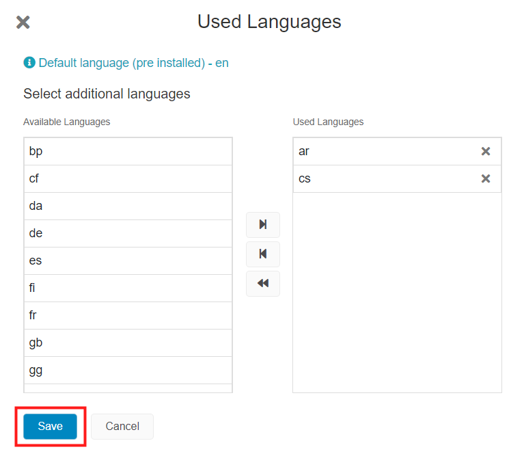This screenshot has width=524, height=456.
Task: Remove 'cs' from used languages
Action: click(486, 178)
